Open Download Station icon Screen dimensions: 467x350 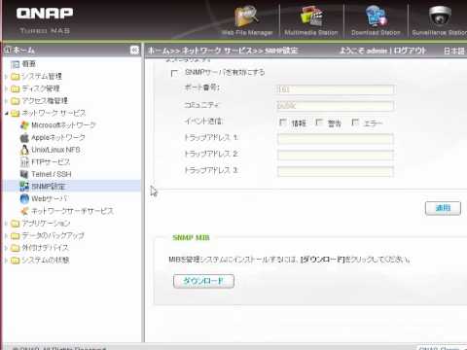point(376,16)
